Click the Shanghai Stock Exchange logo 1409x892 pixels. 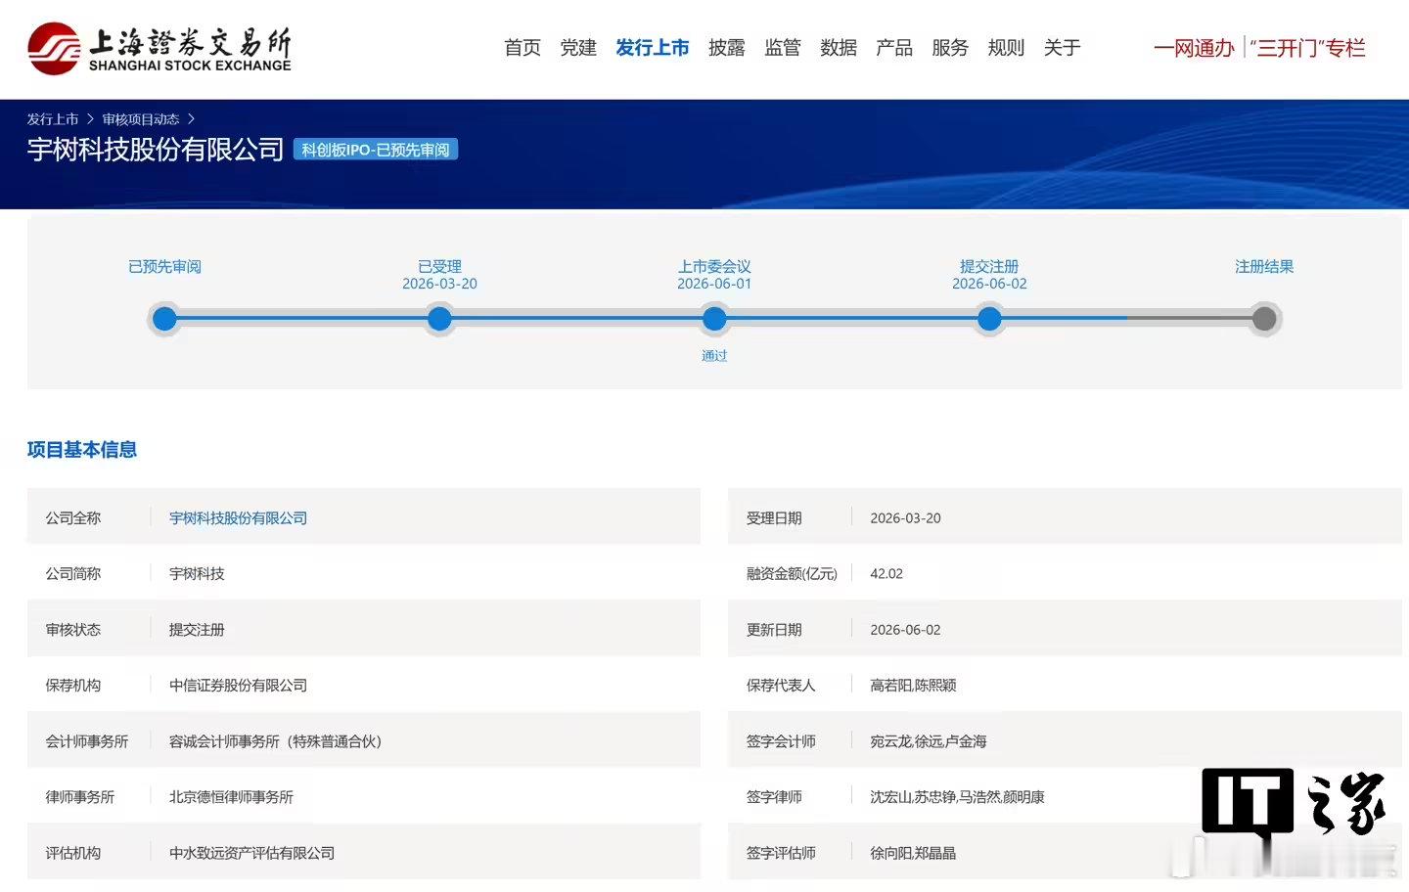pyautogui.click(x=159, y=49)
